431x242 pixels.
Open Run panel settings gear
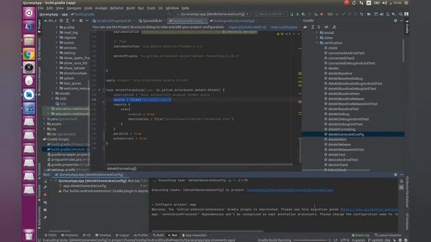pos(395,175)
